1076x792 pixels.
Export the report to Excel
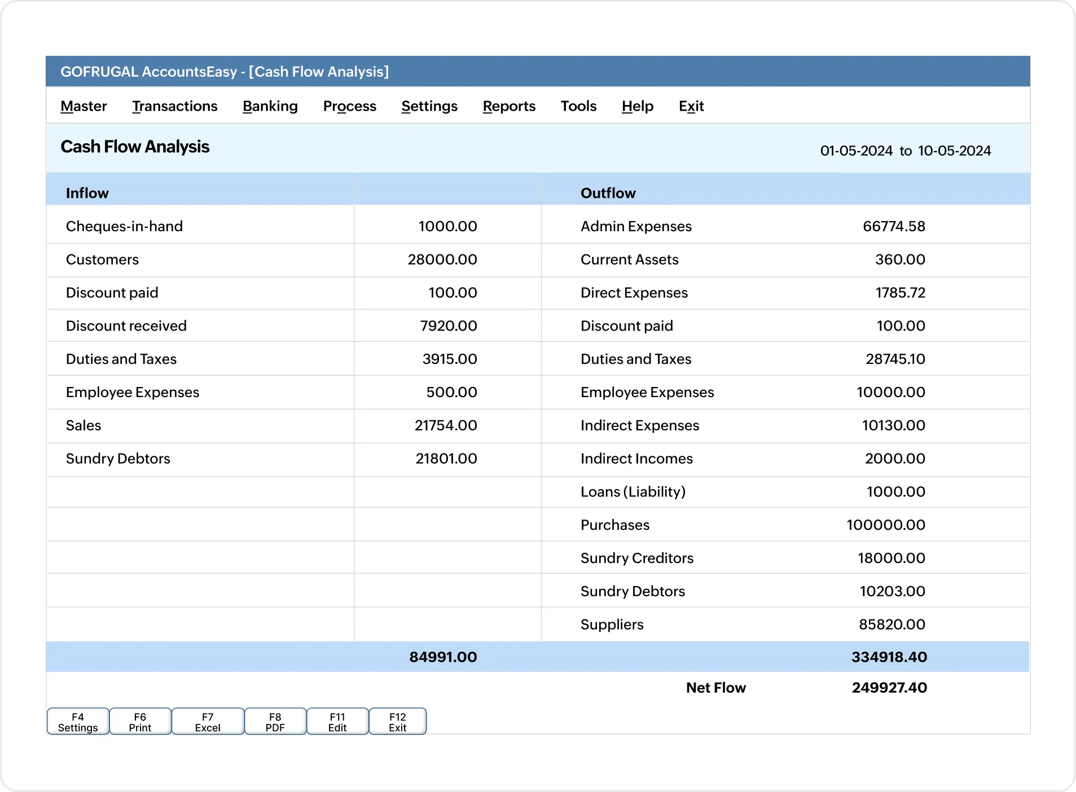pos(208,721)
